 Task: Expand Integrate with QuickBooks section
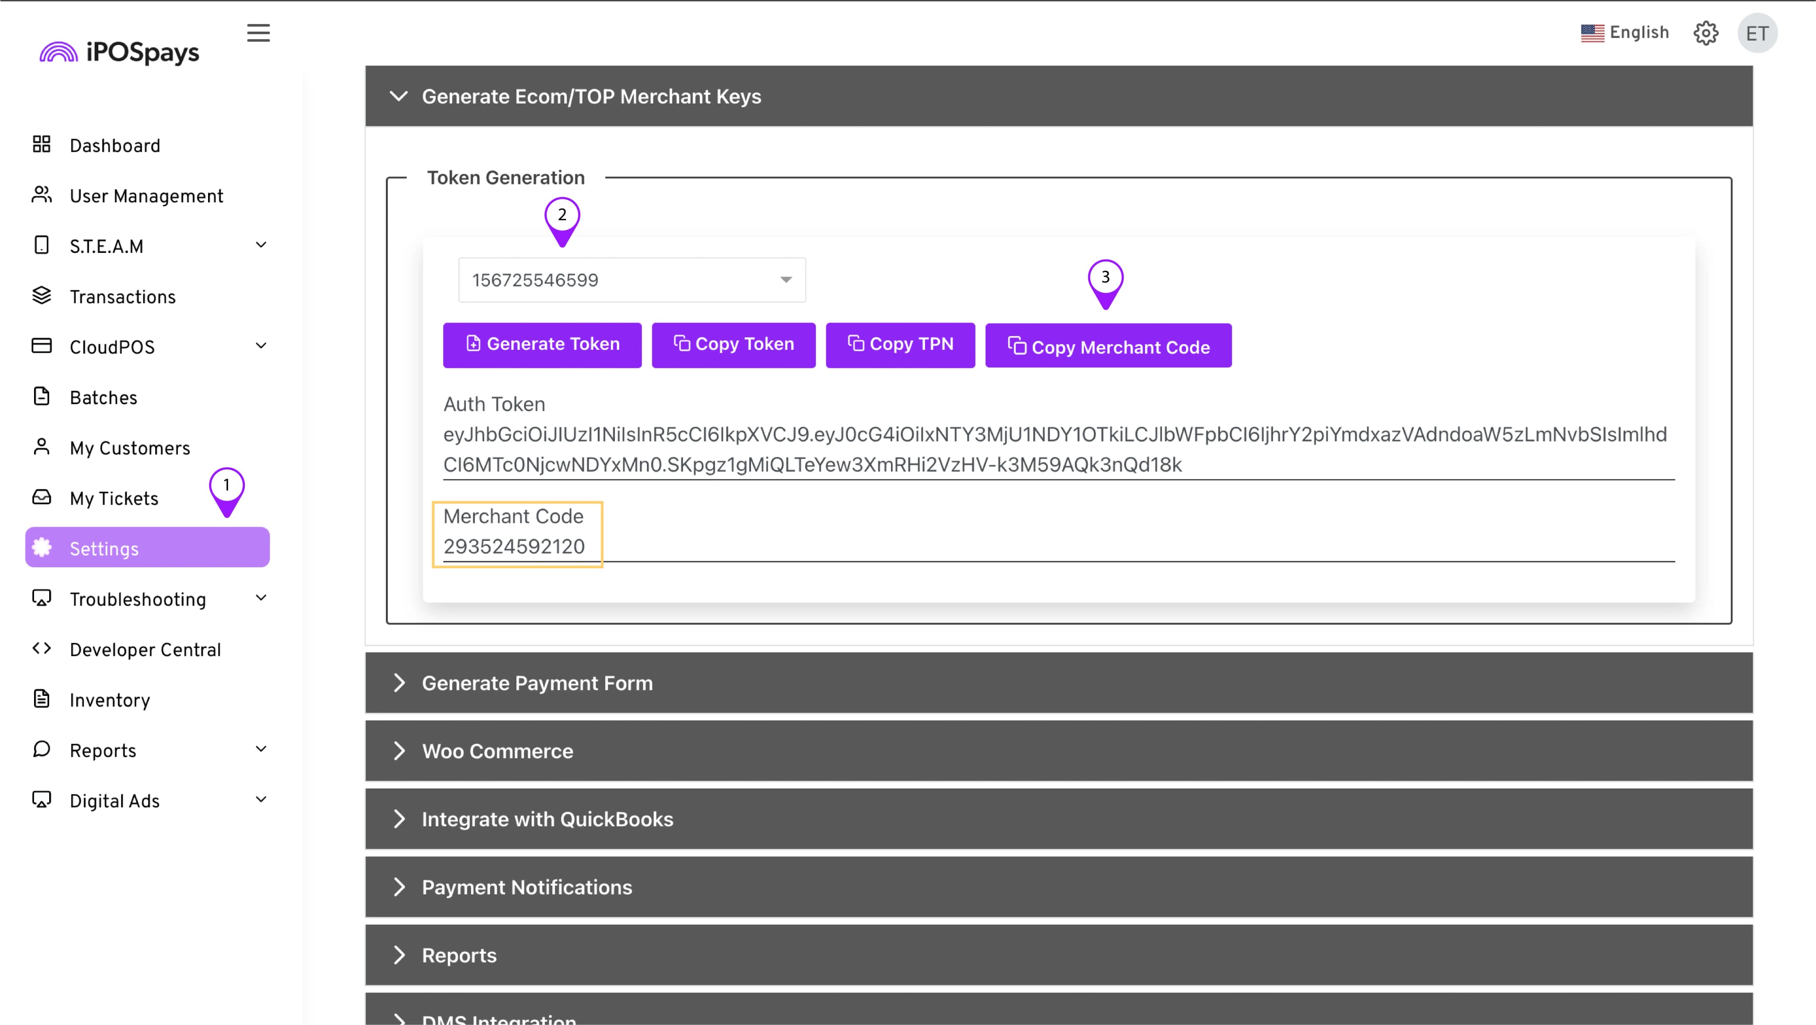pyautogui.click(x=1059, y=819)
